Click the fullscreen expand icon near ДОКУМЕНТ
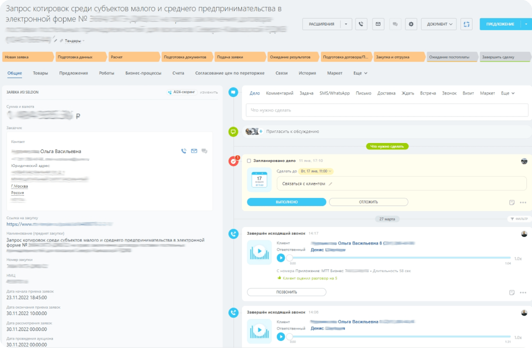 pyautogui.click(x=466, y=24)
